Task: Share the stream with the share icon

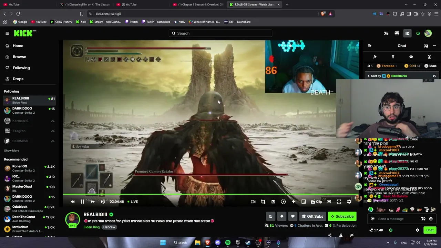Action: click(x=330, y=235)
